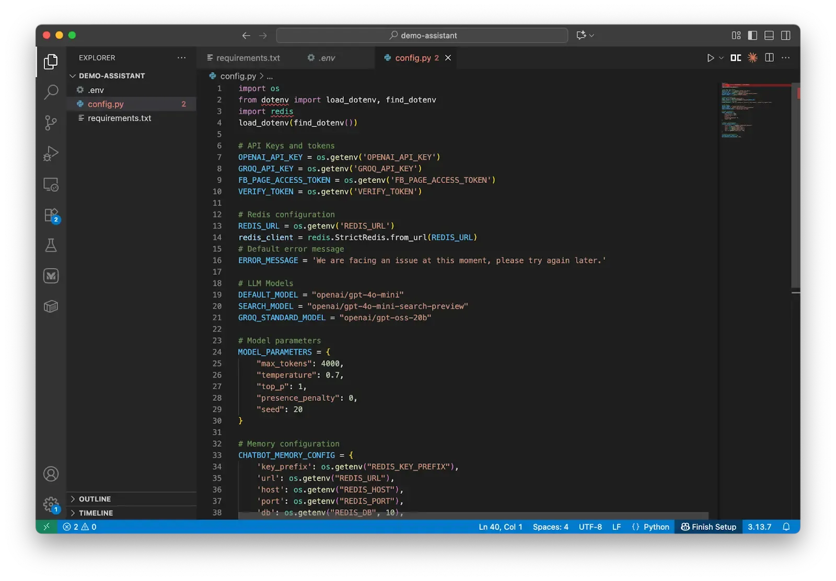Toggle the Secondary Side Bar visibility

[x=785, y=36]
